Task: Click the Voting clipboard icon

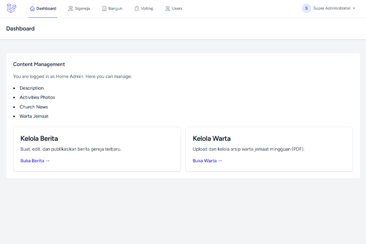Action: tap(137, 9)
